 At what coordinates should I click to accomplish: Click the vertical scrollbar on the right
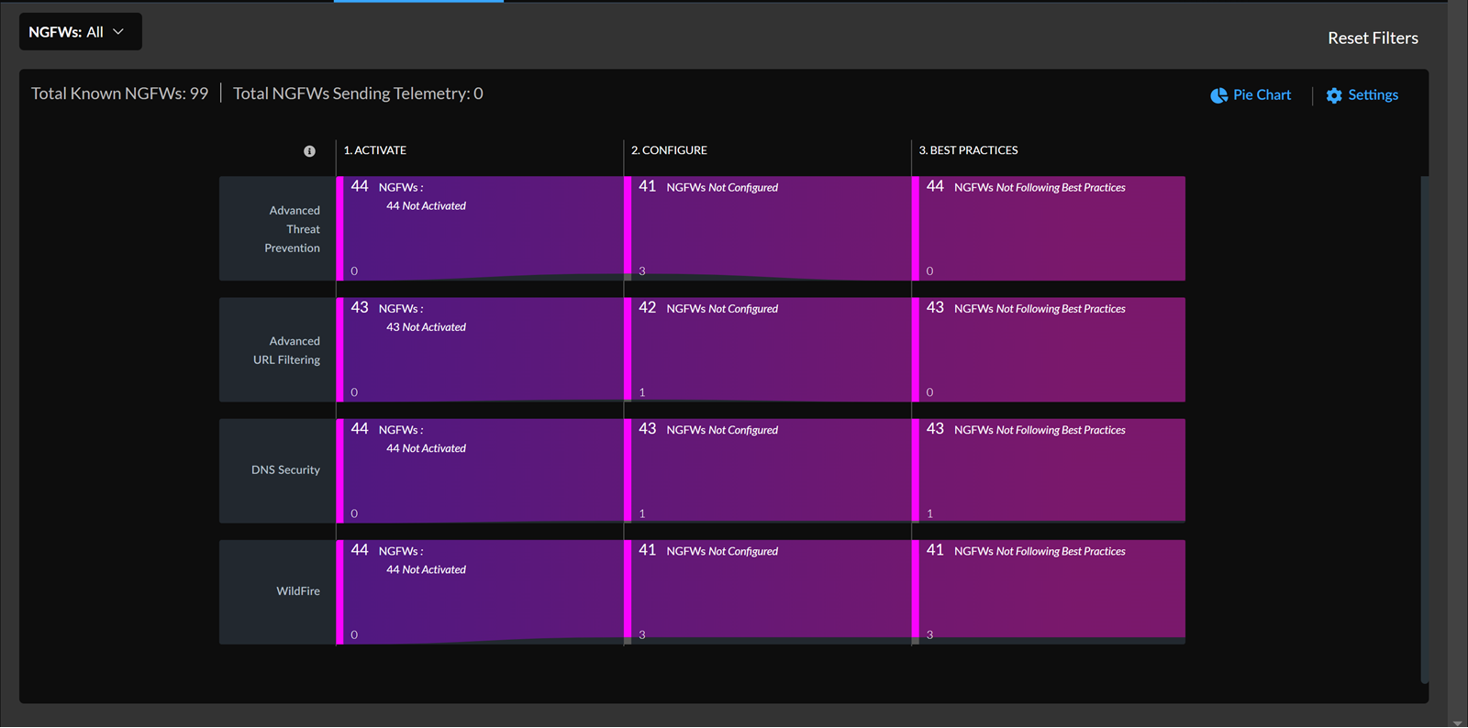click(1424, 429)
